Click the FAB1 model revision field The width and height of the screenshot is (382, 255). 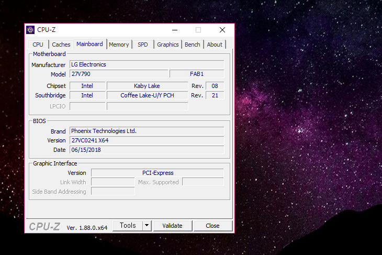click(197, 74)
